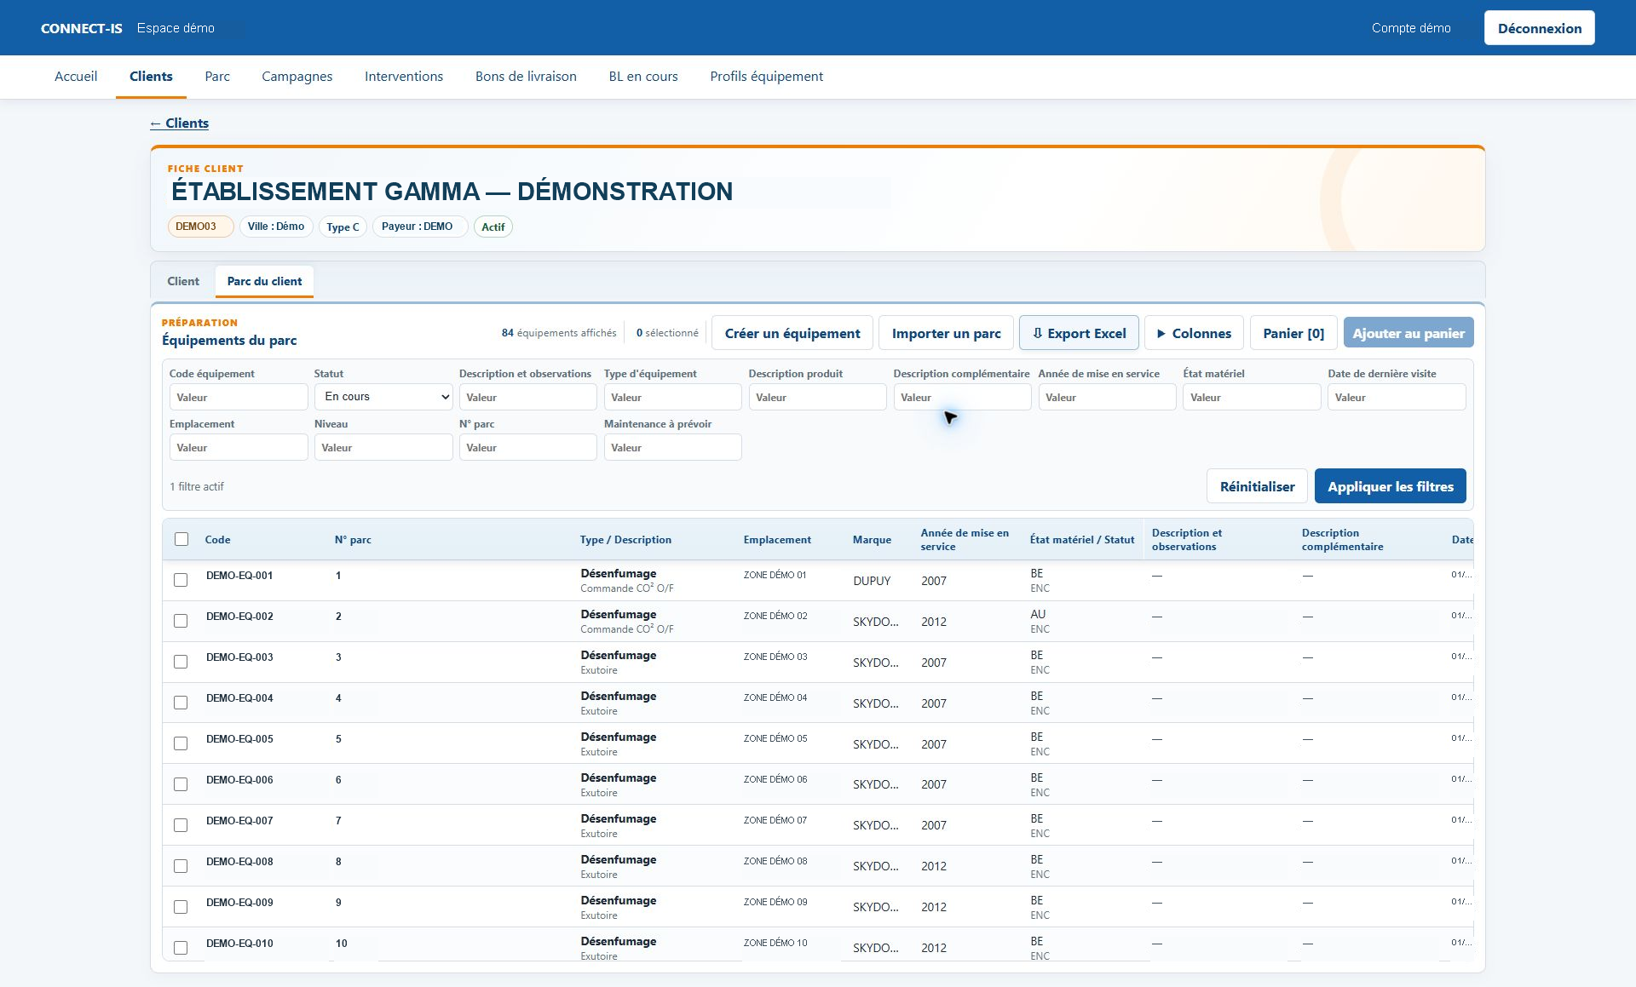Viewport: 1636px width, 987px height.
Task: Click Appliquer les filtres
Action: pos(1391,486)
